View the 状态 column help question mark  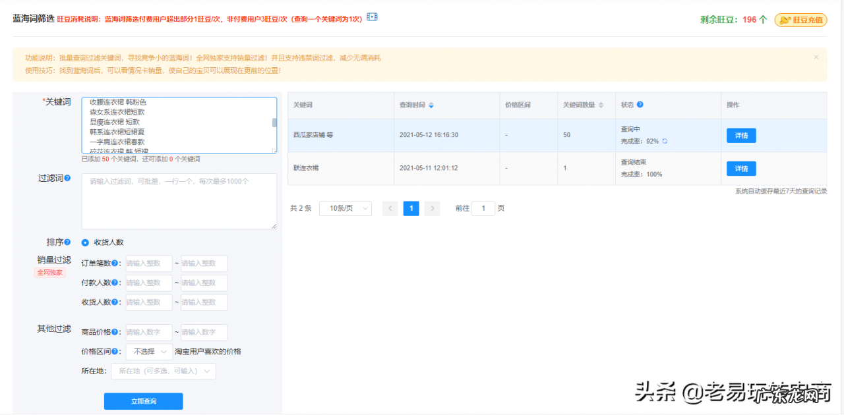point(640,104)
